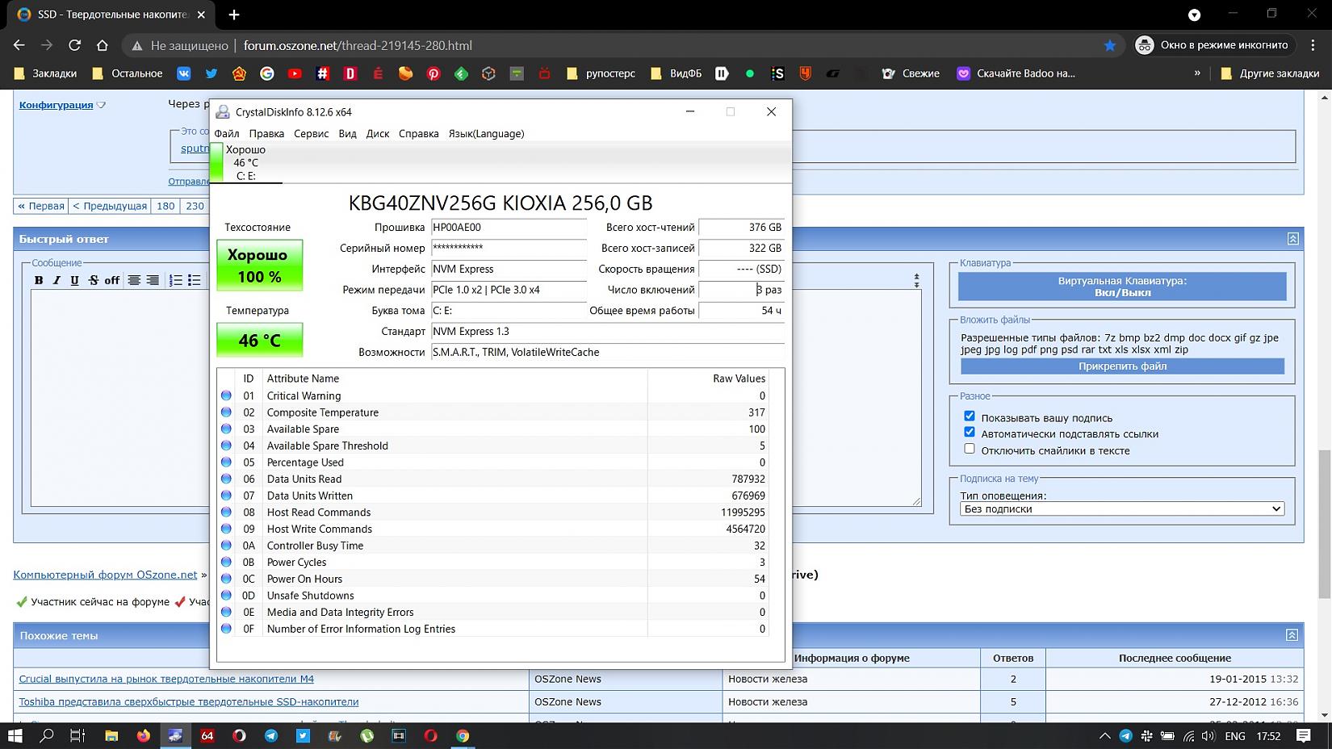Insert a numbered list in message

(x=175, y=280)
